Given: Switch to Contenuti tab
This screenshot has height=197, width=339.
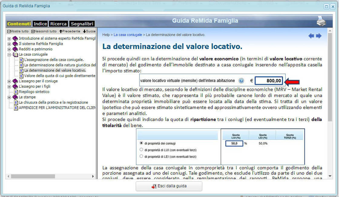Looking at the screenshot, I should point(19,24).
